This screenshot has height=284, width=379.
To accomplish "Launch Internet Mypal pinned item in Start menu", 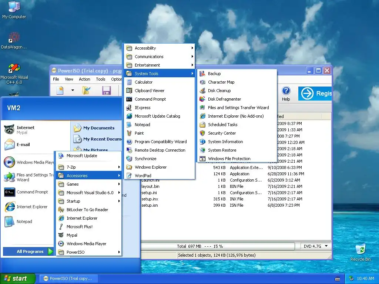I will [x=19, y=130].
